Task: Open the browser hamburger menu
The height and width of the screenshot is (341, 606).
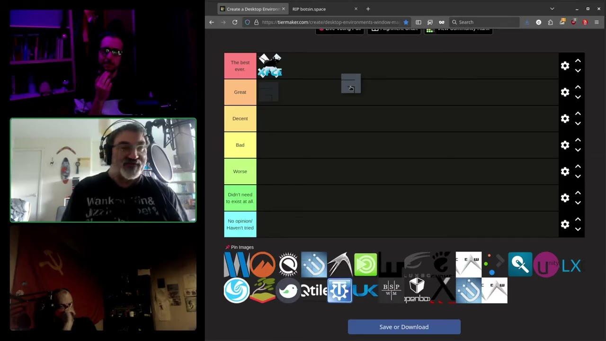Action: pyautogui.click(x=597, y=22)
